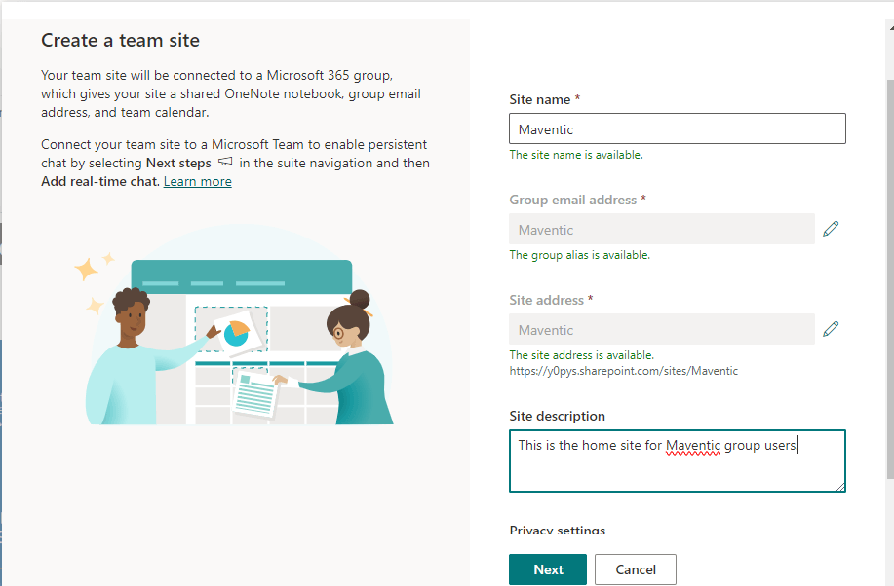Click the disabled Group email address field
This screenshot has width=894, height=586.
pos(661,228)
